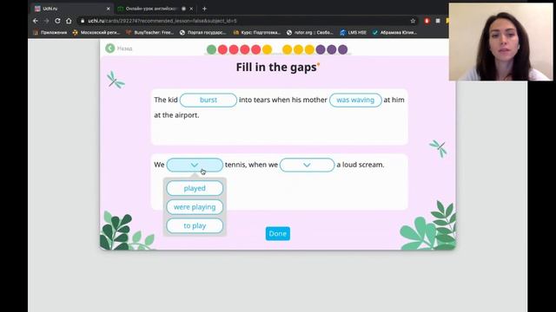Click the webcam video thumbnail
The height and width of the screenshot is (312, 556).
[500, 42]
